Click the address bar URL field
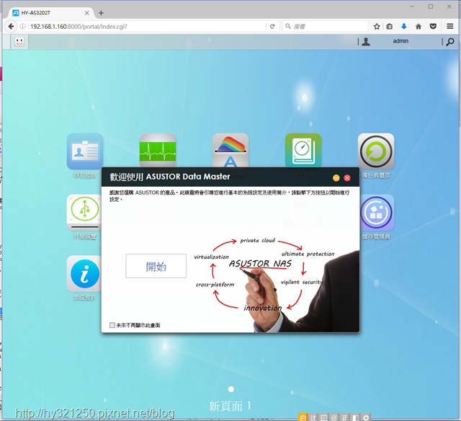461x421 pixels. (146, 27)
